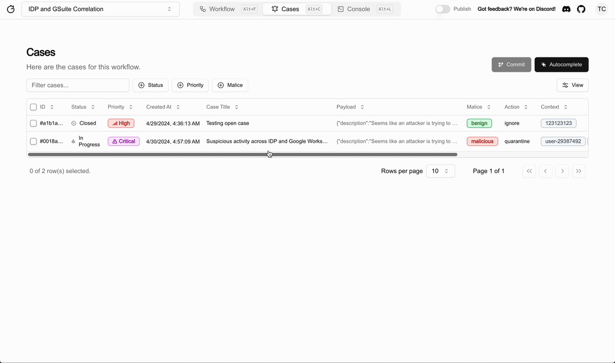
Task: Click the ignore action cell
Action: (512, 123)
